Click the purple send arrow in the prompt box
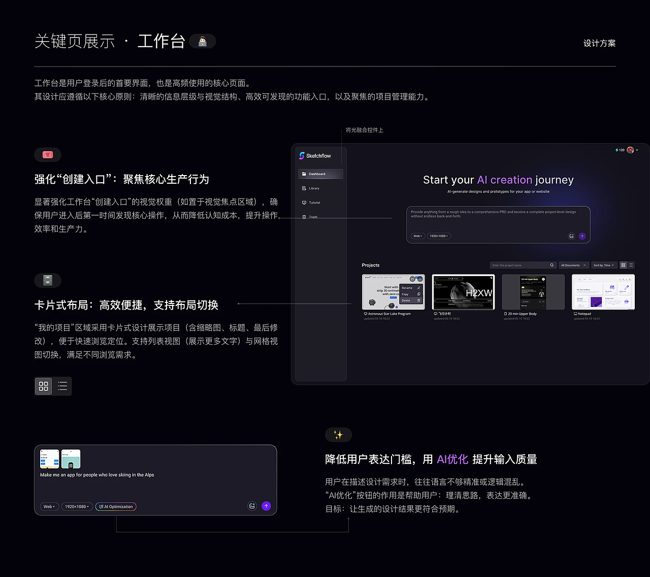 [x=582, y=236]
